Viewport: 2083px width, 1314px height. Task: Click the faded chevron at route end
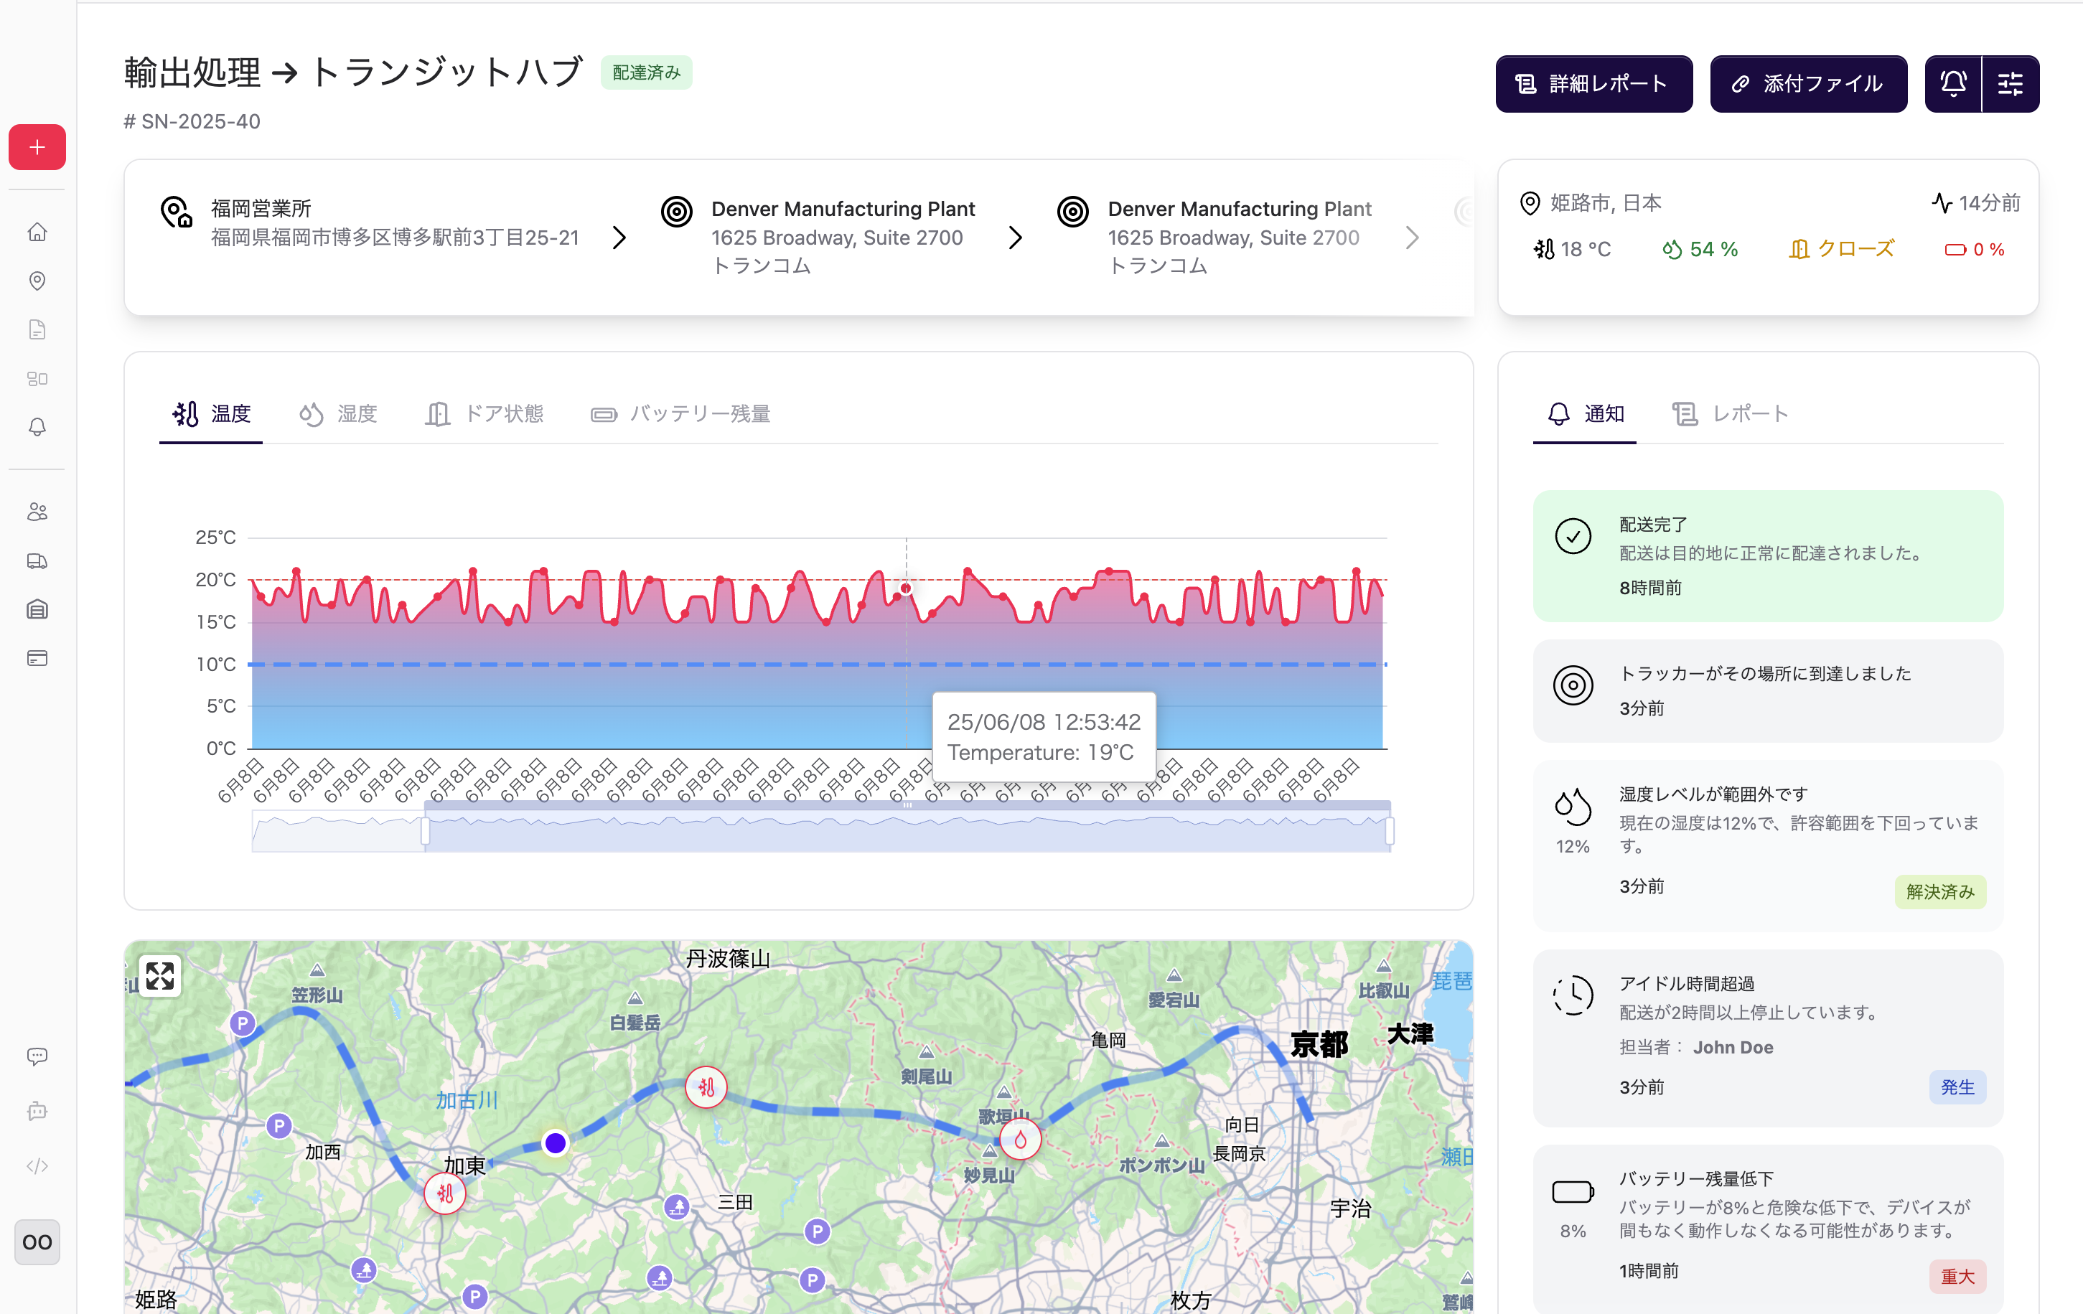(x=1412, y=237)
